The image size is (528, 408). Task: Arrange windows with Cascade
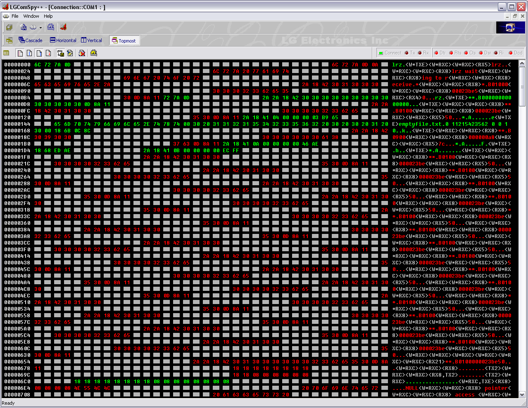[31, 40]
